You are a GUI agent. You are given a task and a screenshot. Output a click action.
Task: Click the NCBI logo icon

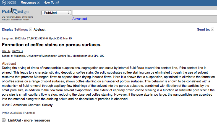(4, 2)
